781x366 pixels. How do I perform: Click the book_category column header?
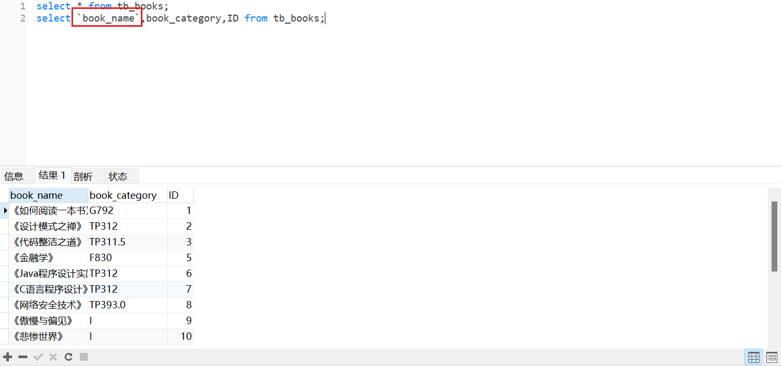(x=124, y=196)
